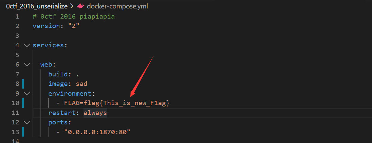Click the change indicator next to line 10

(x=23, y=103)
